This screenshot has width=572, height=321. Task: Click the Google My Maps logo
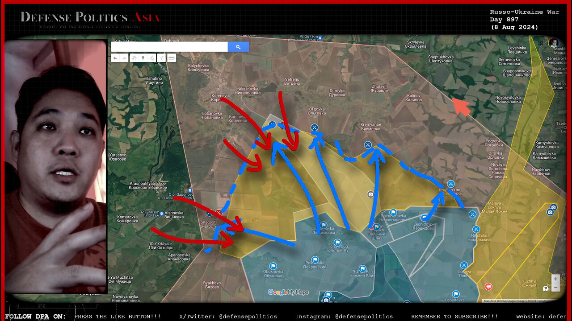pyautogui.click(x=288, y=292)
